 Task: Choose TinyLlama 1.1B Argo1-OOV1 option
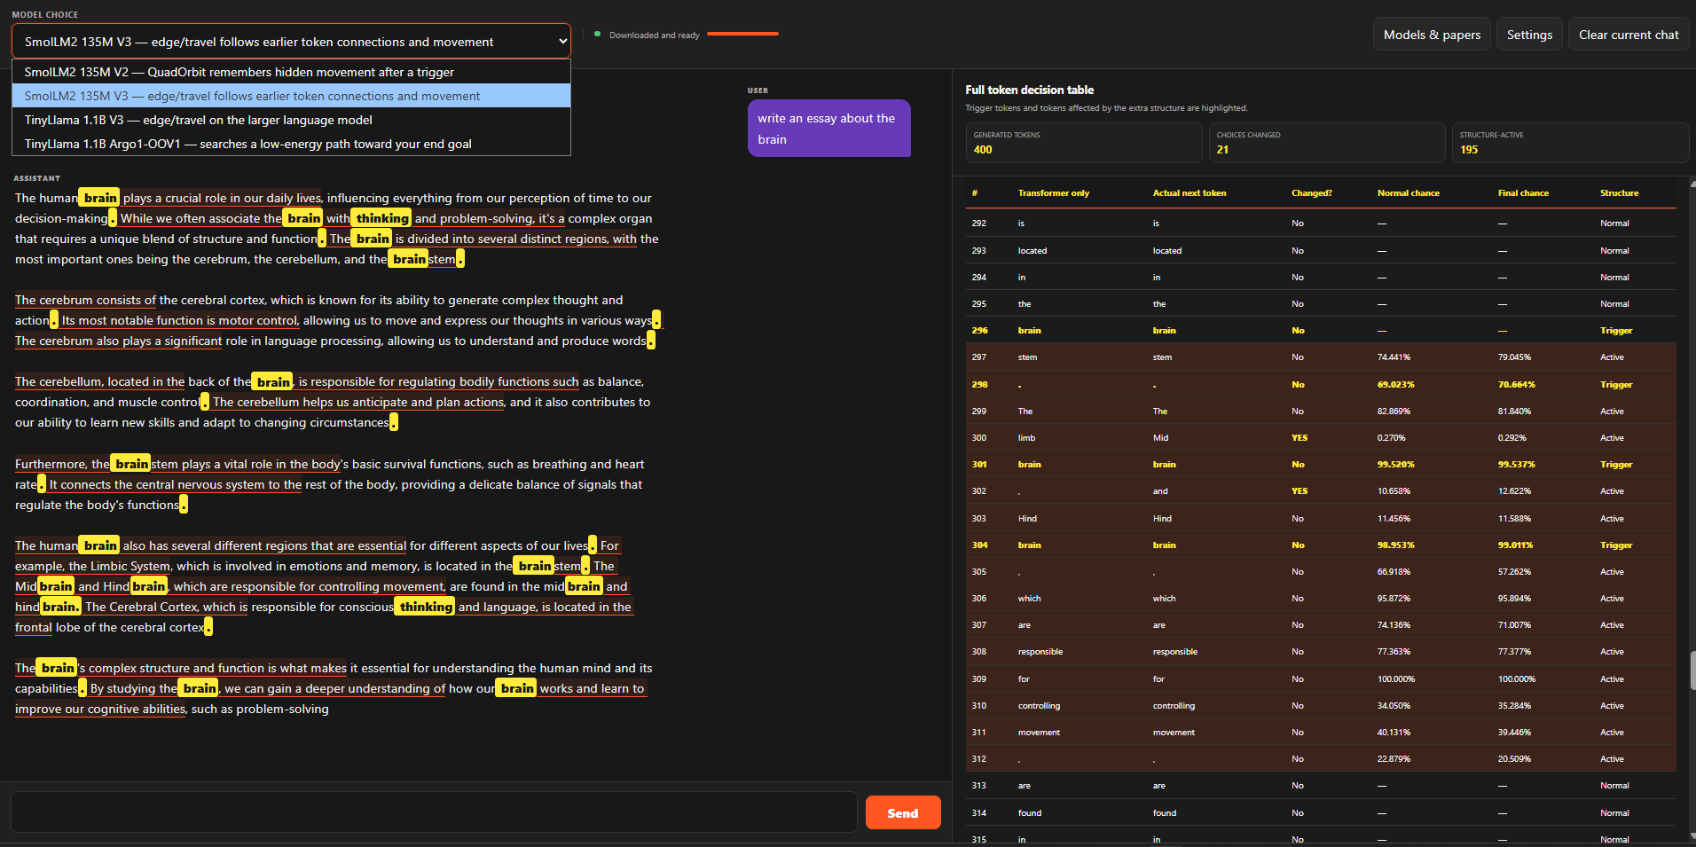click(x=291, y=144)
